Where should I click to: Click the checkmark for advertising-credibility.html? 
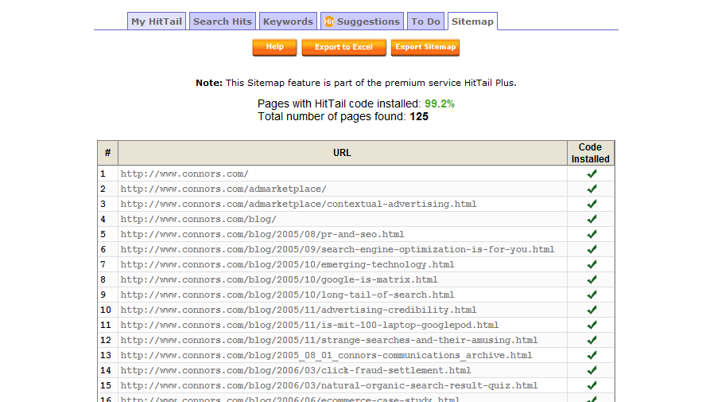click(x=592, y=310)
